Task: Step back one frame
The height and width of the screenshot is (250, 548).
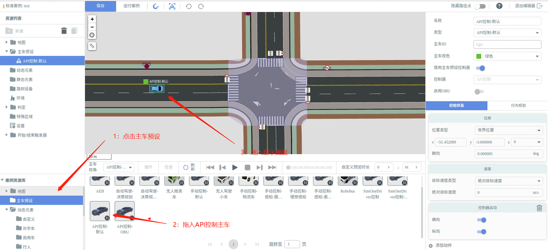Action: coord(223,167)
